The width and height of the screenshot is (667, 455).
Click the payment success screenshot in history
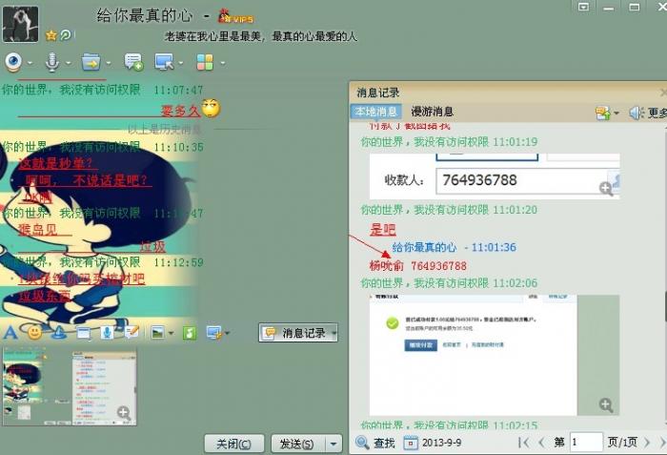[x=495, y=355]
